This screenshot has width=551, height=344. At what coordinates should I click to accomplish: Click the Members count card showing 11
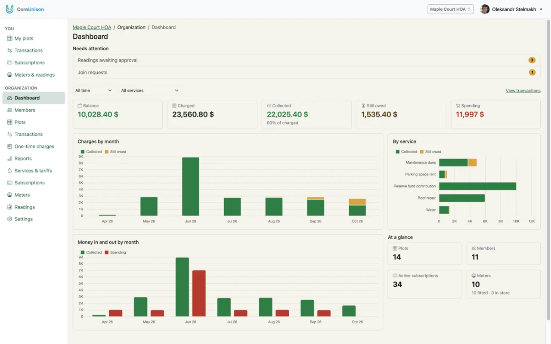(x=504, y=254)
